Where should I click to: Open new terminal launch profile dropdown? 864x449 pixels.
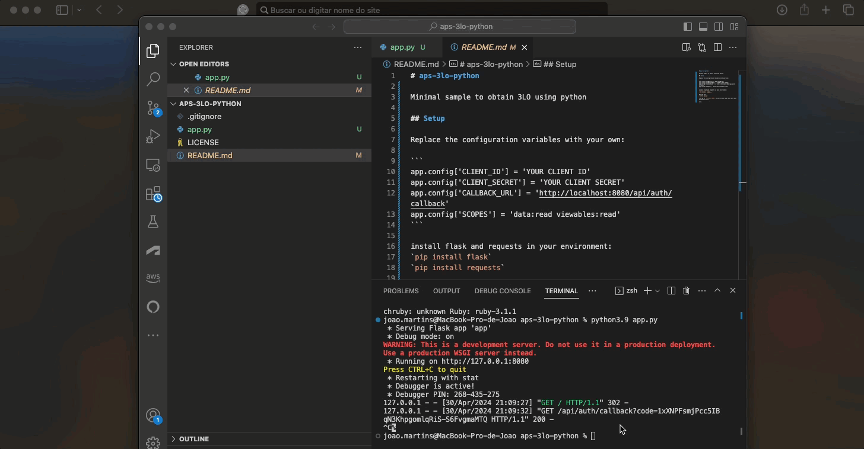tap(657, 291)
